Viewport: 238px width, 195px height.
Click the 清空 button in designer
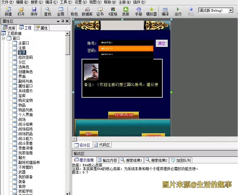[161, 43]
